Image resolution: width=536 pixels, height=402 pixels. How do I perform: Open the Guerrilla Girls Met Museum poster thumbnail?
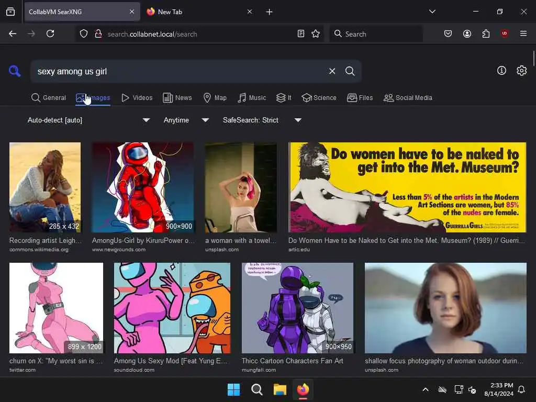coord(407,187)
